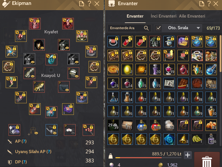Open the scale balance adjust icon
Image resolution: width=222 pixels, height=167 pixels.
[33, 131]
